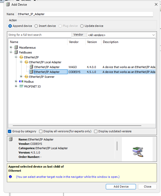Select the Append device radio button
Screen dimensions: 161x196
pyautogui.click(x=10, y=26)
